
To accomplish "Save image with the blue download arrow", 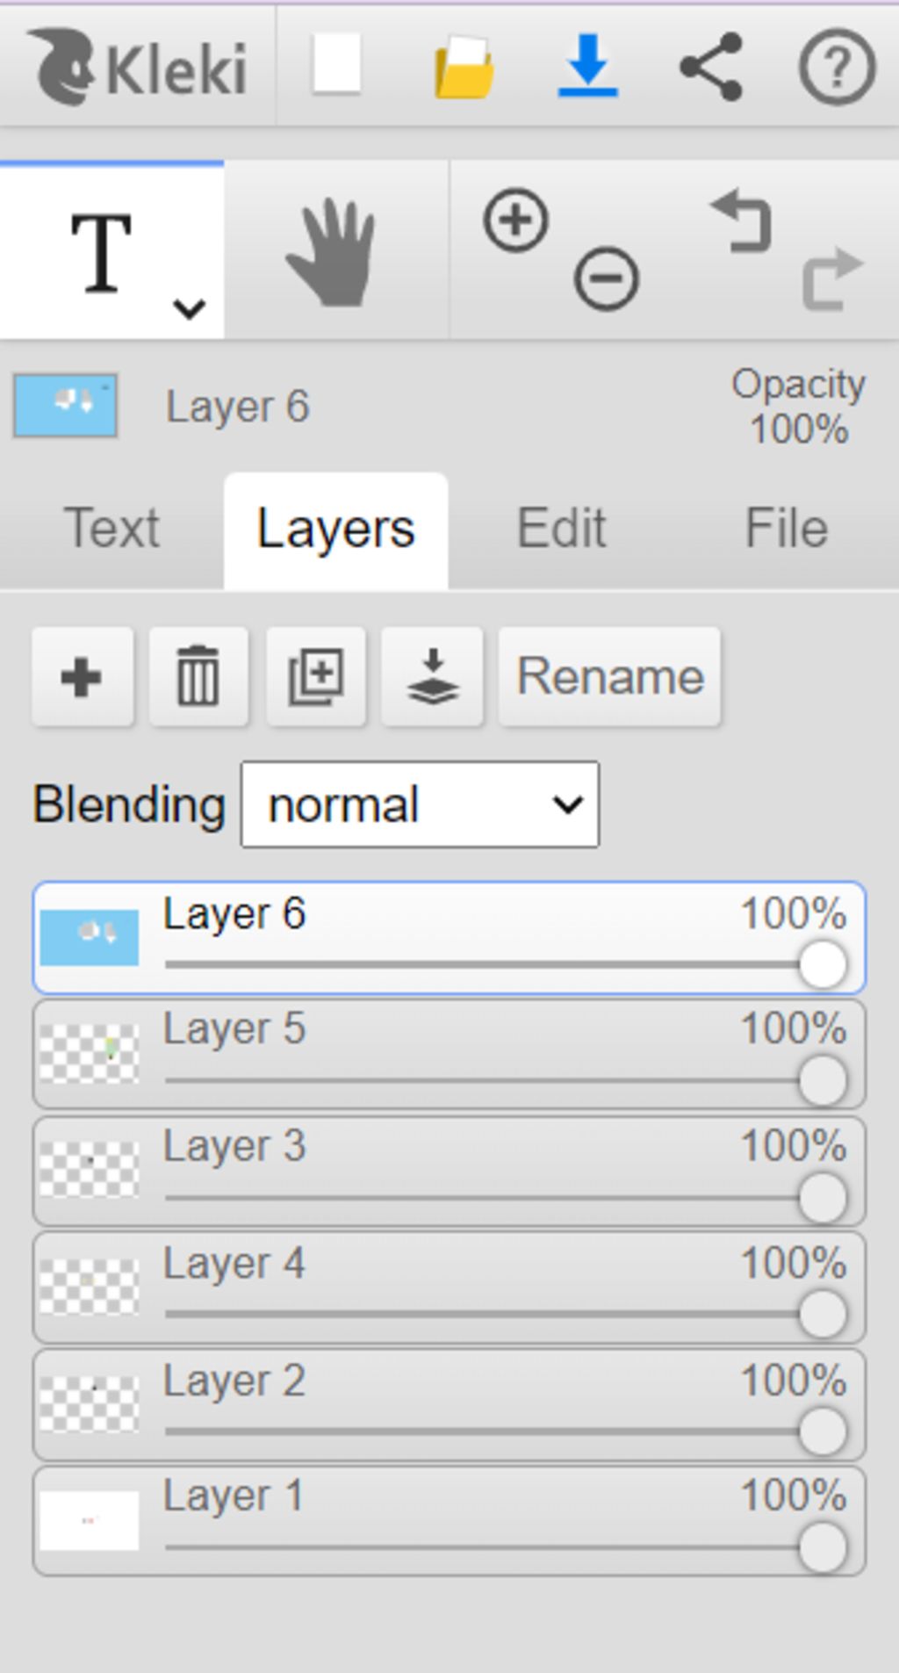I will pyautogui.click(x=587, y=65).
